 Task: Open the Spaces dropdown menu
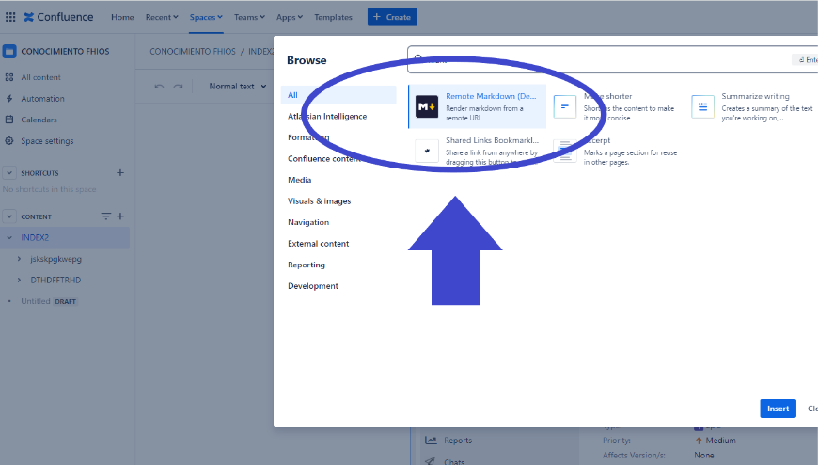click(x=206, y=17)
